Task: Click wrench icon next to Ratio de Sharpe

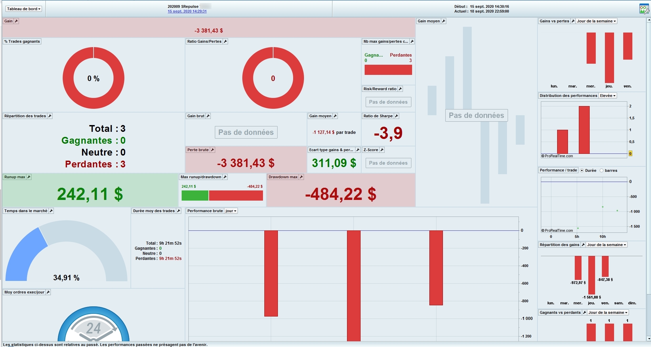Action: coord(396,116)
